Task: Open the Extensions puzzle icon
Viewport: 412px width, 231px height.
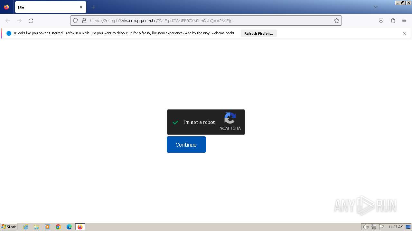Action: tap(393, 21)
